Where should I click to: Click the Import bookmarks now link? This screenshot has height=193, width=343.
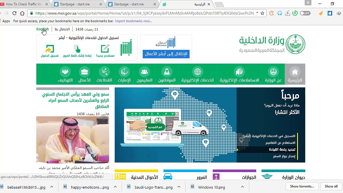click(x=133, y=21)
